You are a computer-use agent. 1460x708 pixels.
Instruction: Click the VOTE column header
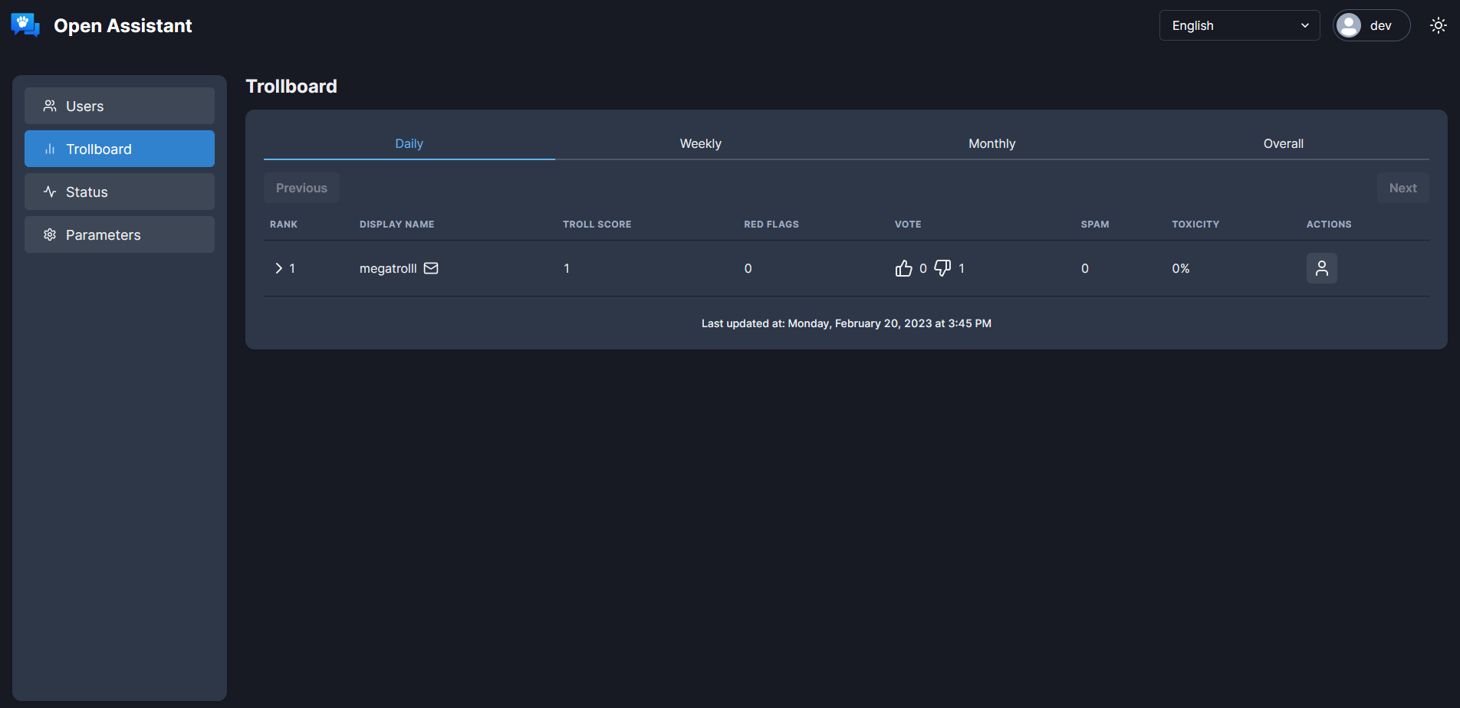coord(908,225)
